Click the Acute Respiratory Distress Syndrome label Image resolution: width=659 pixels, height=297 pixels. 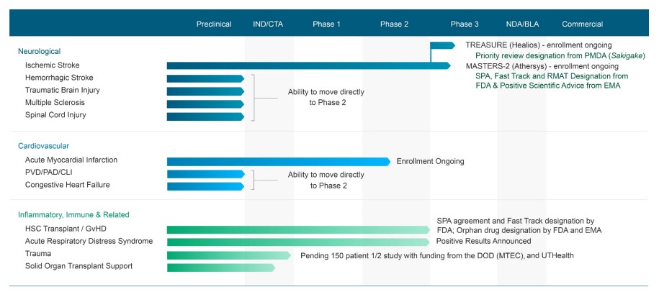[x=89, y=242]
